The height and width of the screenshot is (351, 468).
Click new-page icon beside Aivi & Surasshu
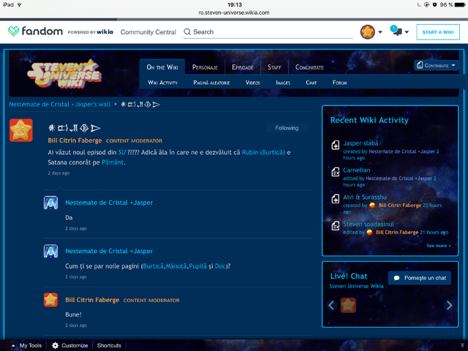pos(336,199)
